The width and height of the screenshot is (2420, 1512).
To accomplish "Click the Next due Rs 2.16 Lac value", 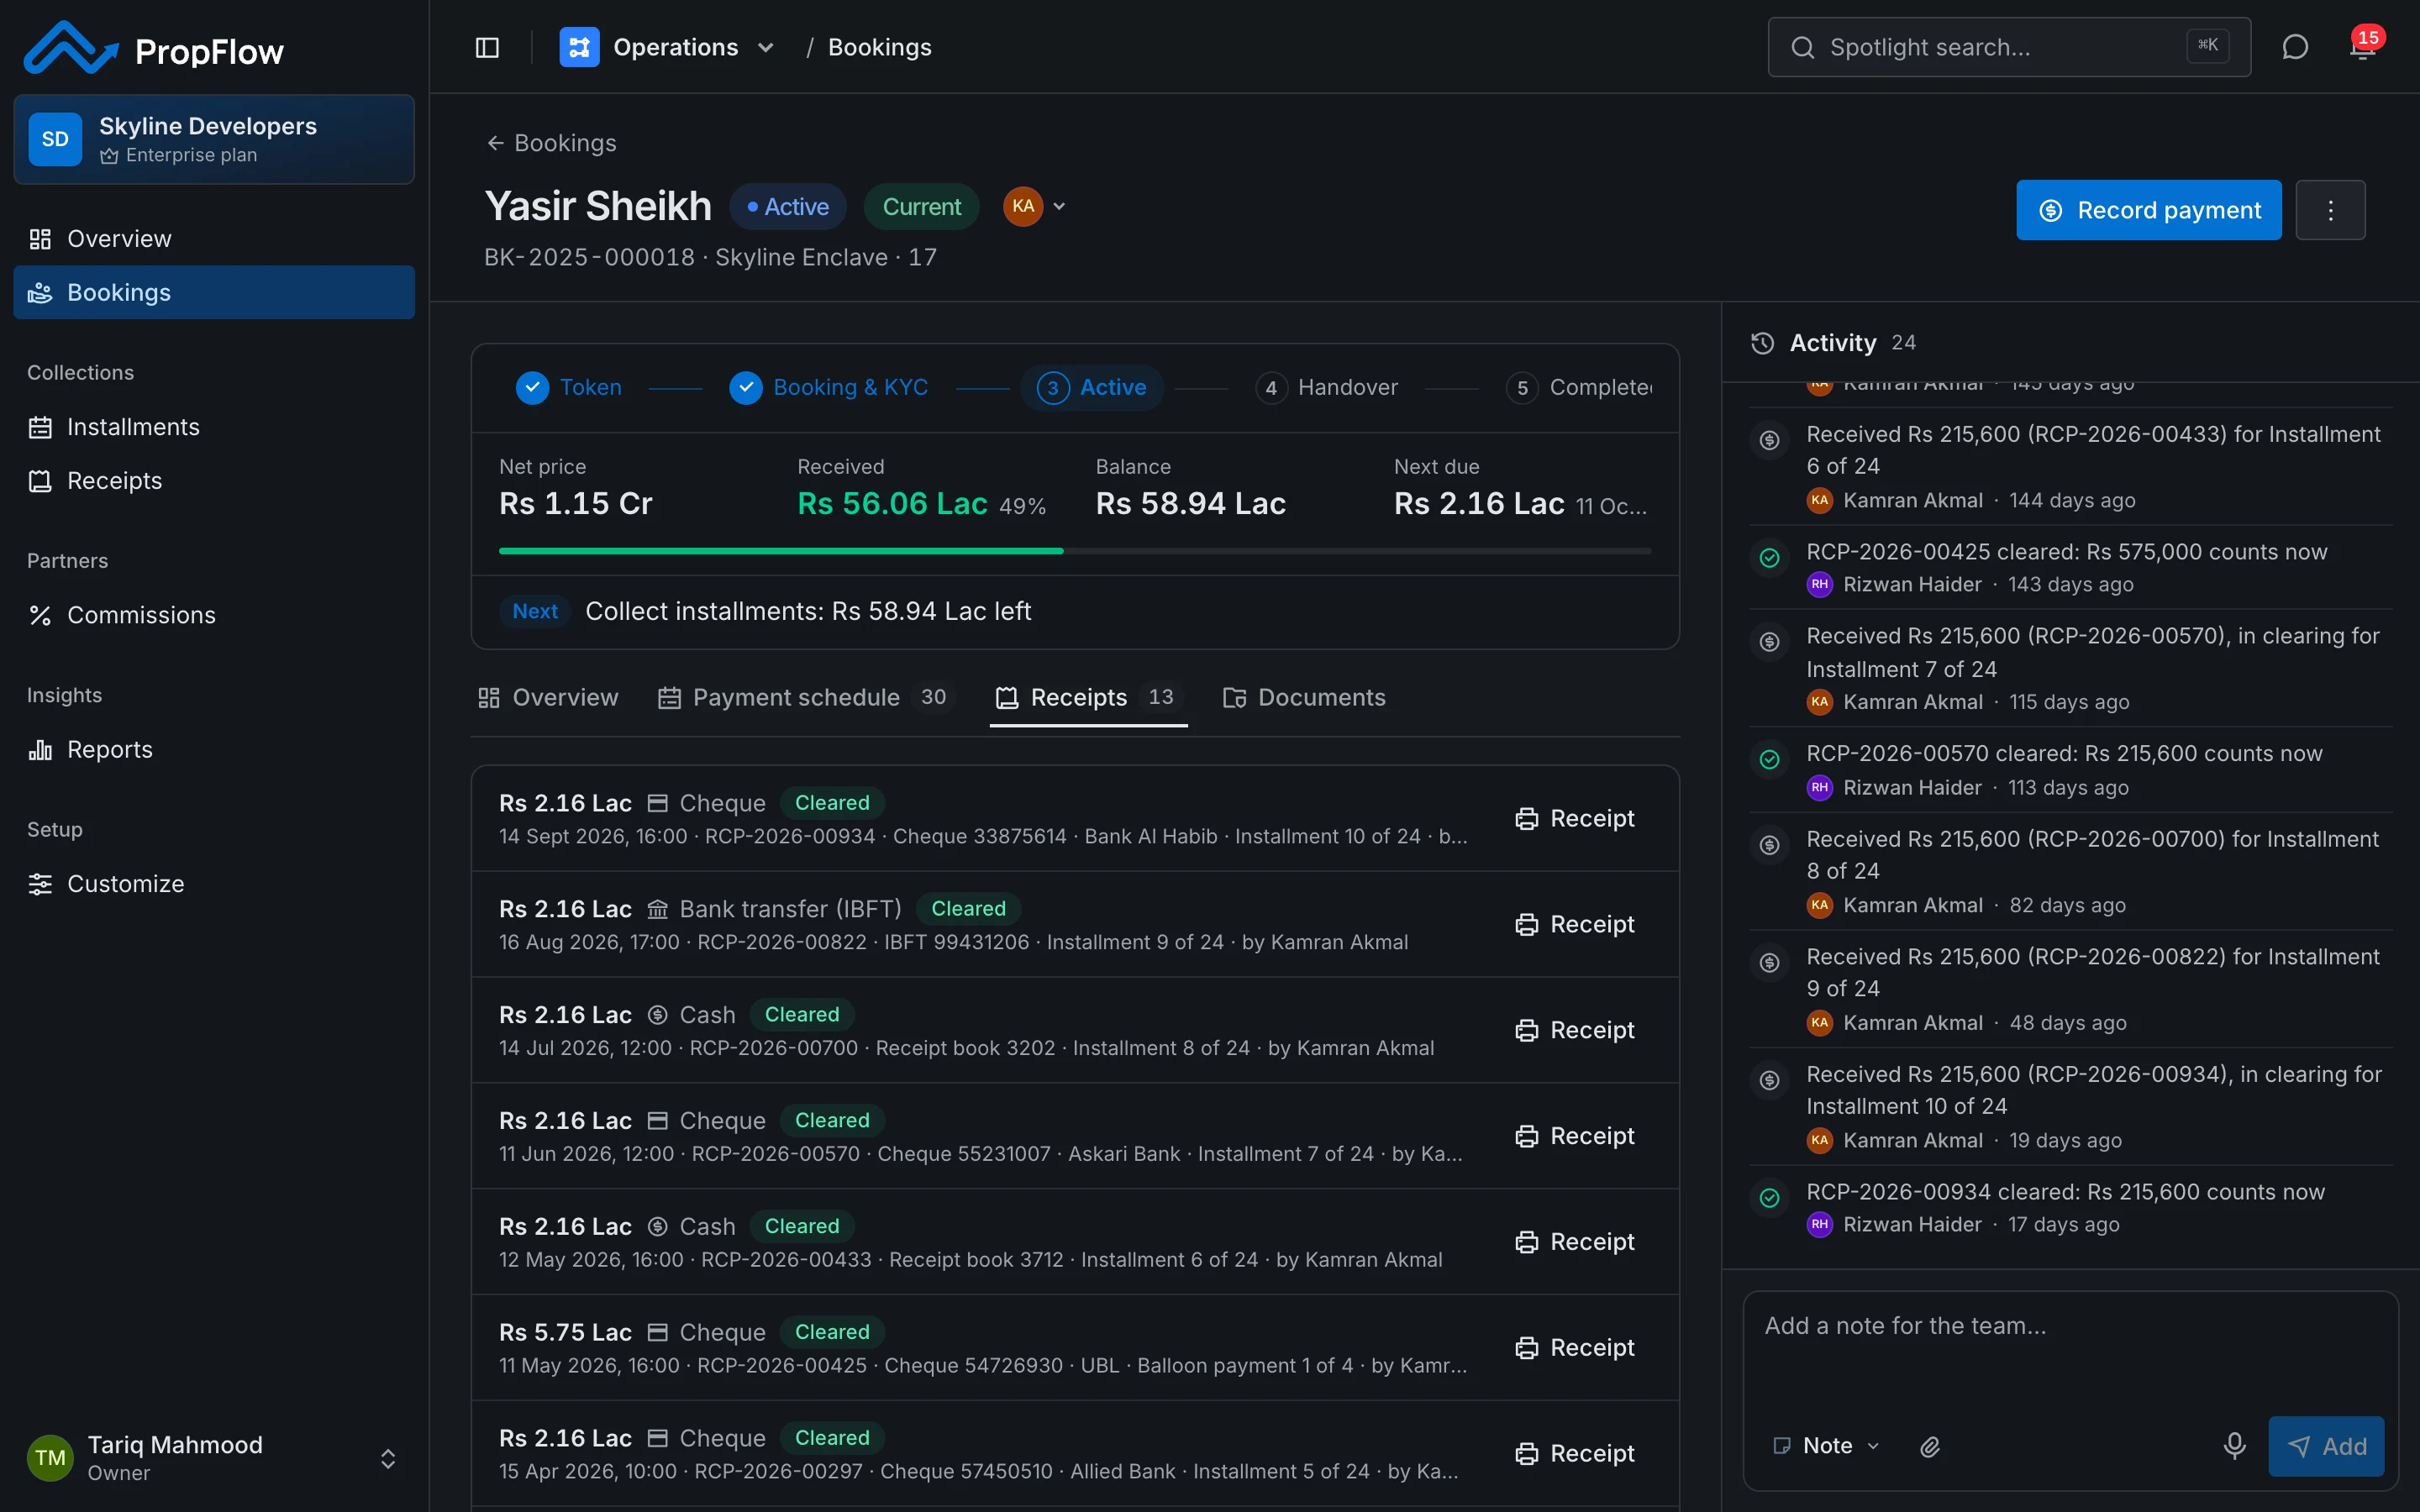I will 1479,504.
